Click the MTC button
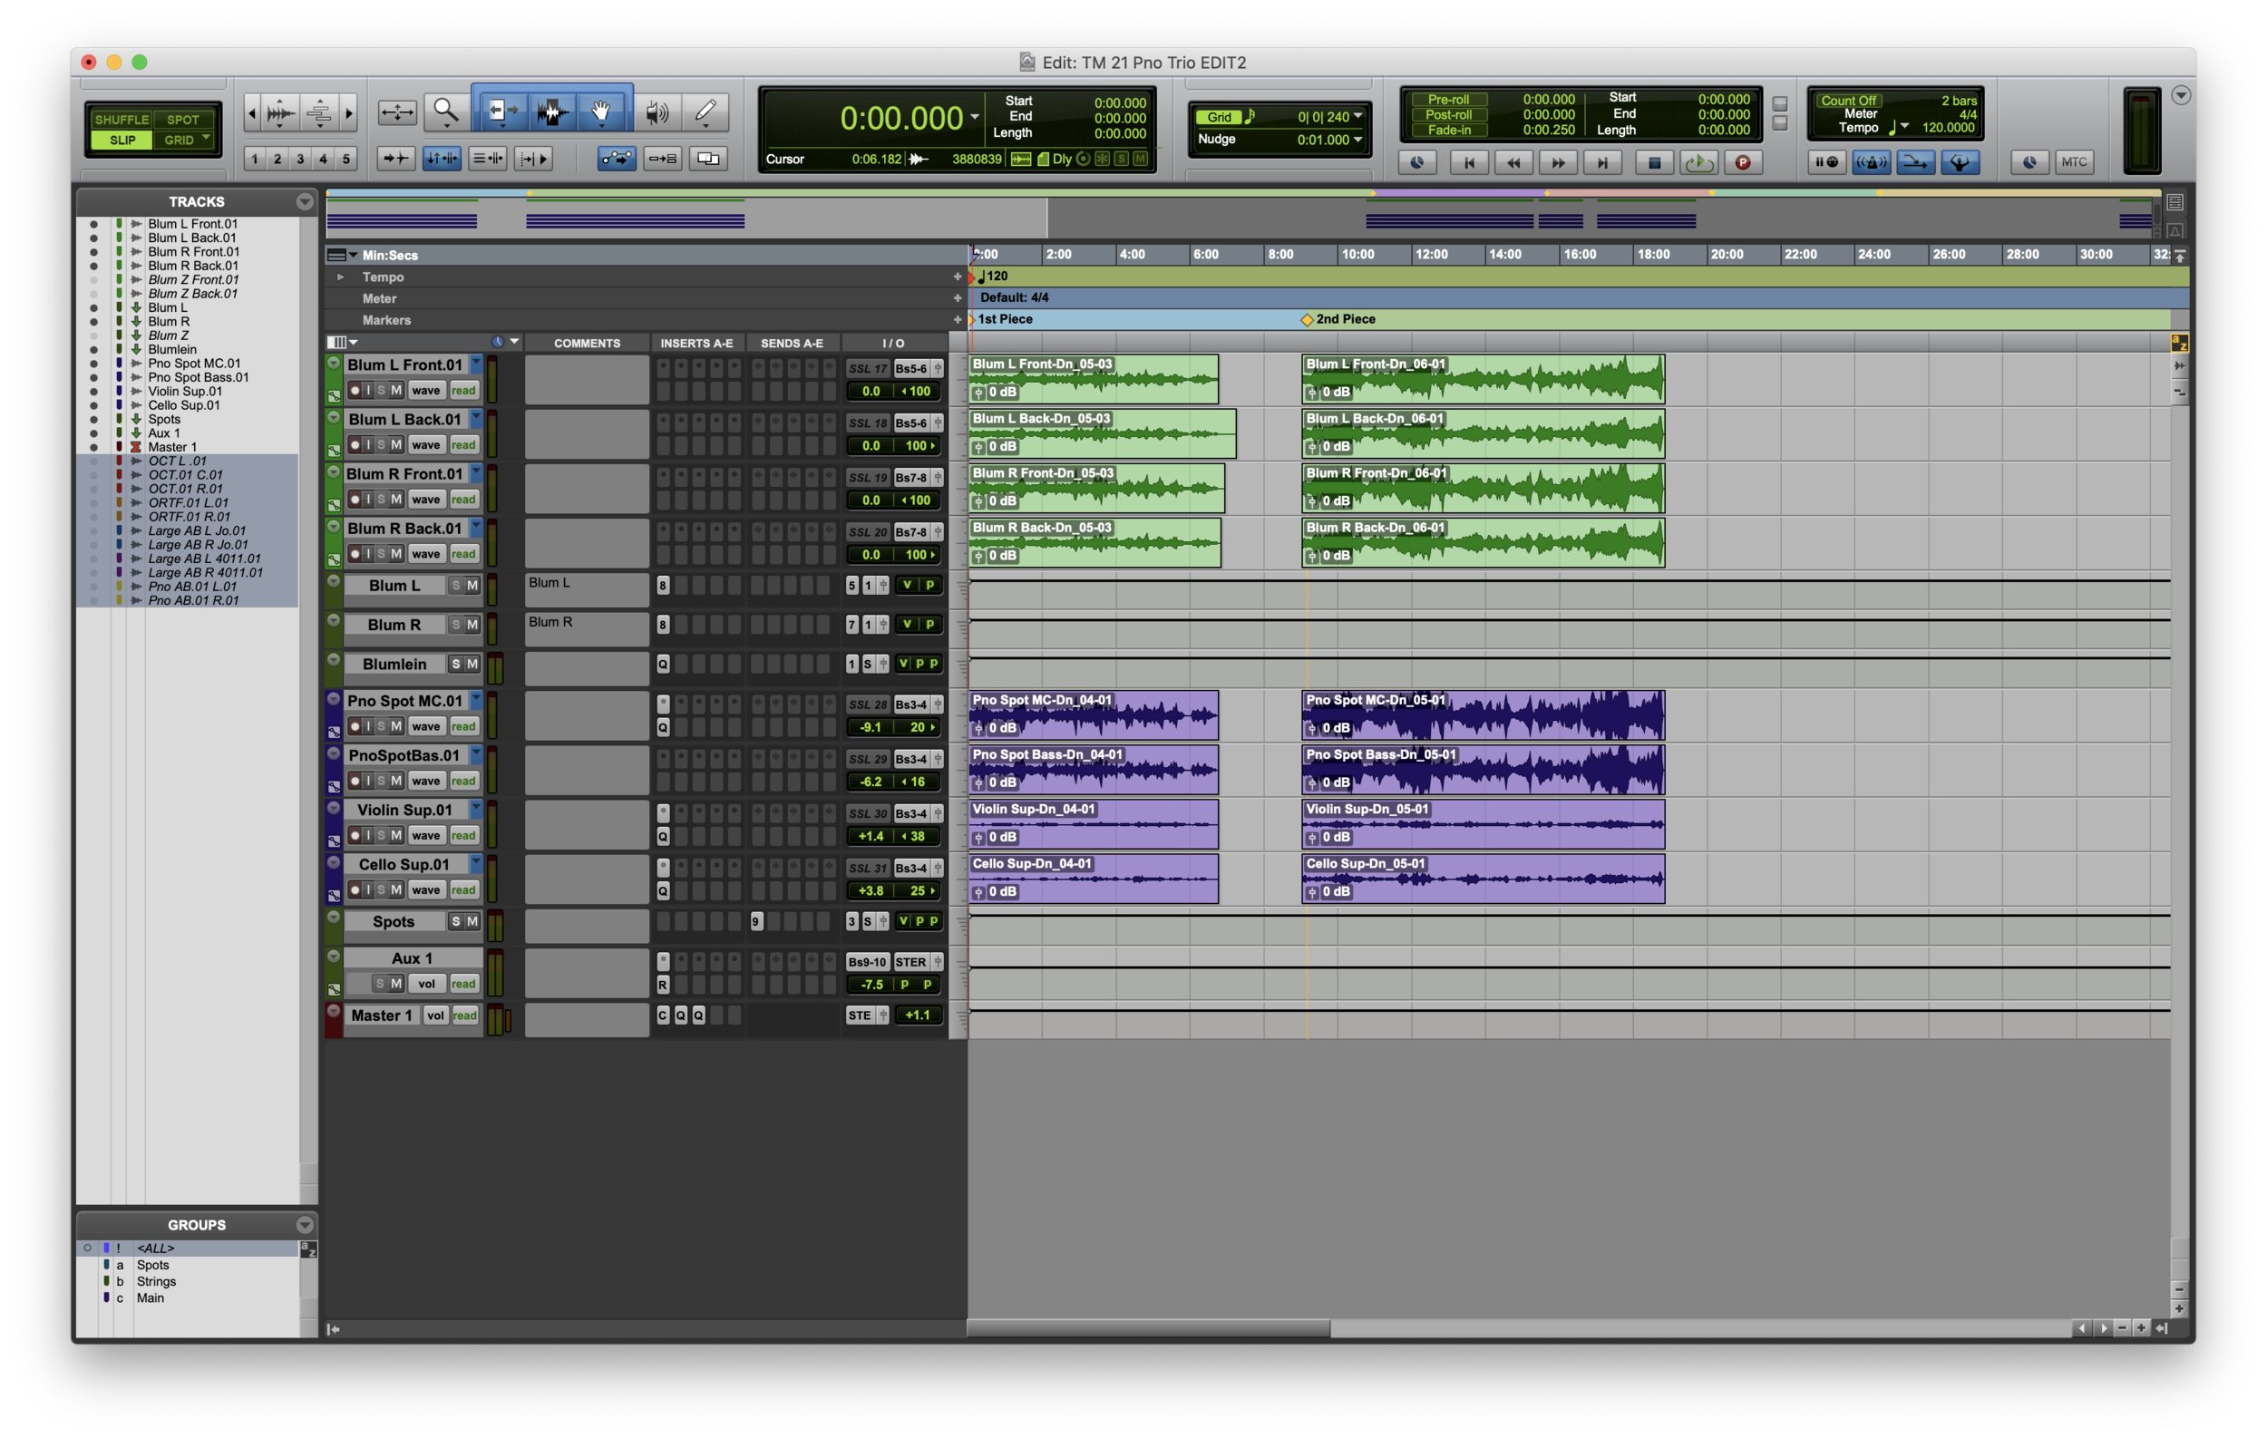This screenshot has width=2267, height=1438. coord(2074,162)
